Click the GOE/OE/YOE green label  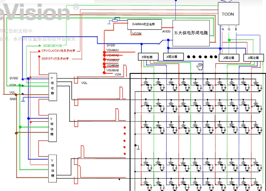[x=52, y=46]
